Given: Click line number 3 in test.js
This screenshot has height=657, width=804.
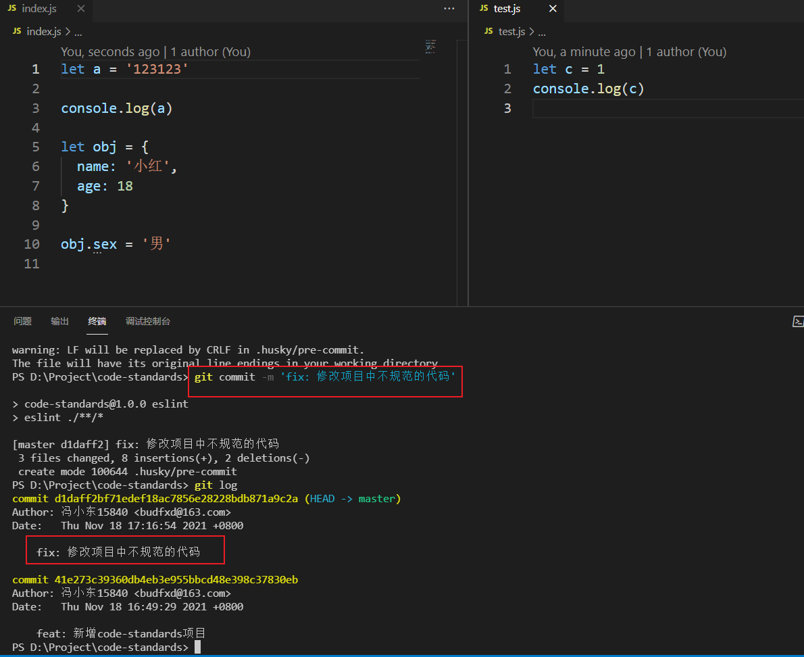Looking at the screenshot, I should [507, 108].
